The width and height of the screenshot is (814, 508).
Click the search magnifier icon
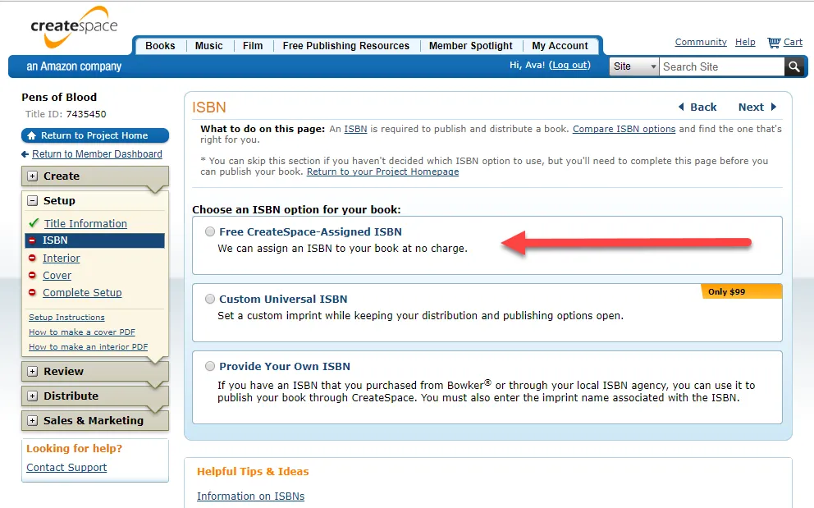[793, 66]
